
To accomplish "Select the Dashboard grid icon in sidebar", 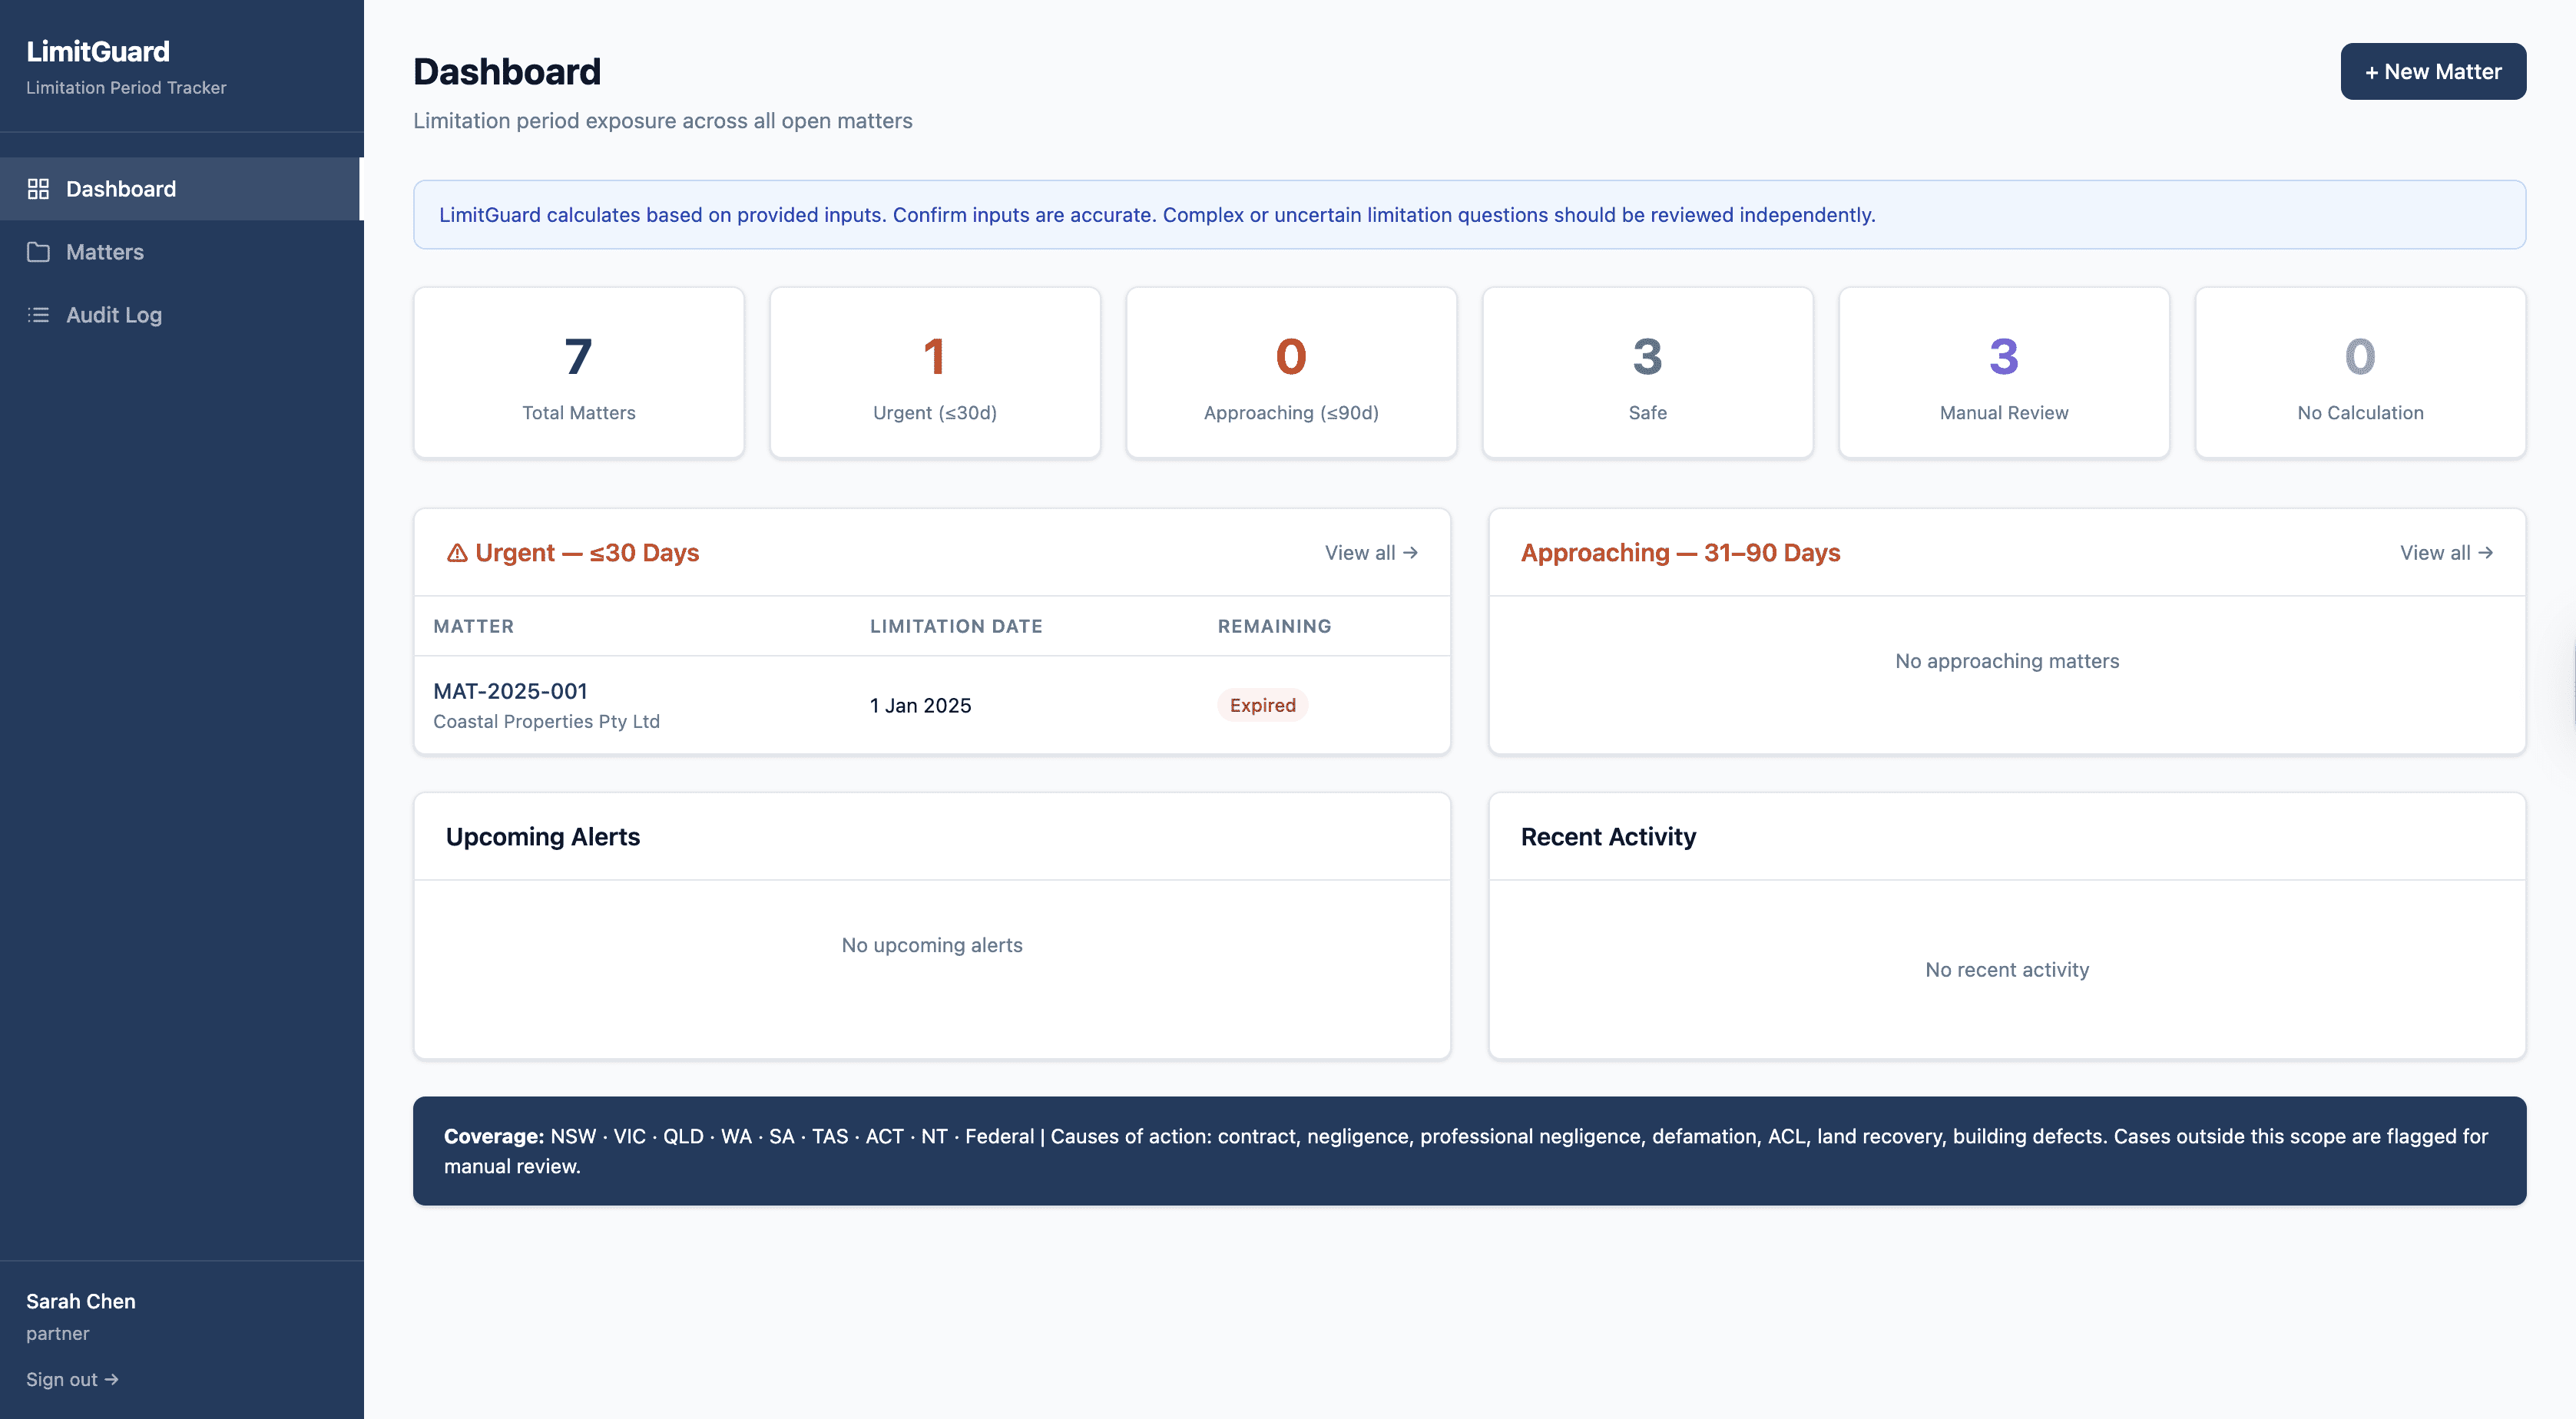I will coord(39,188).
